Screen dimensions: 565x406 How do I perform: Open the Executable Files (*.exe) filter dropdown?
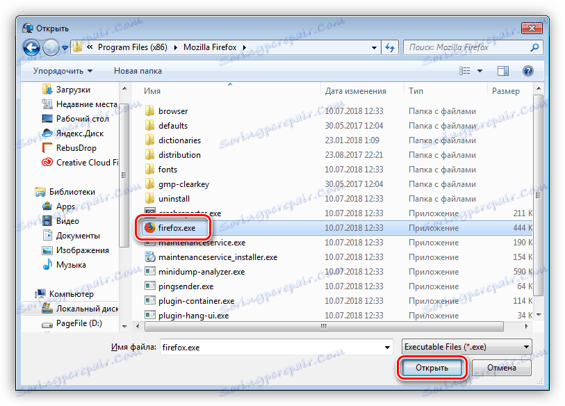tap(466, 347)
